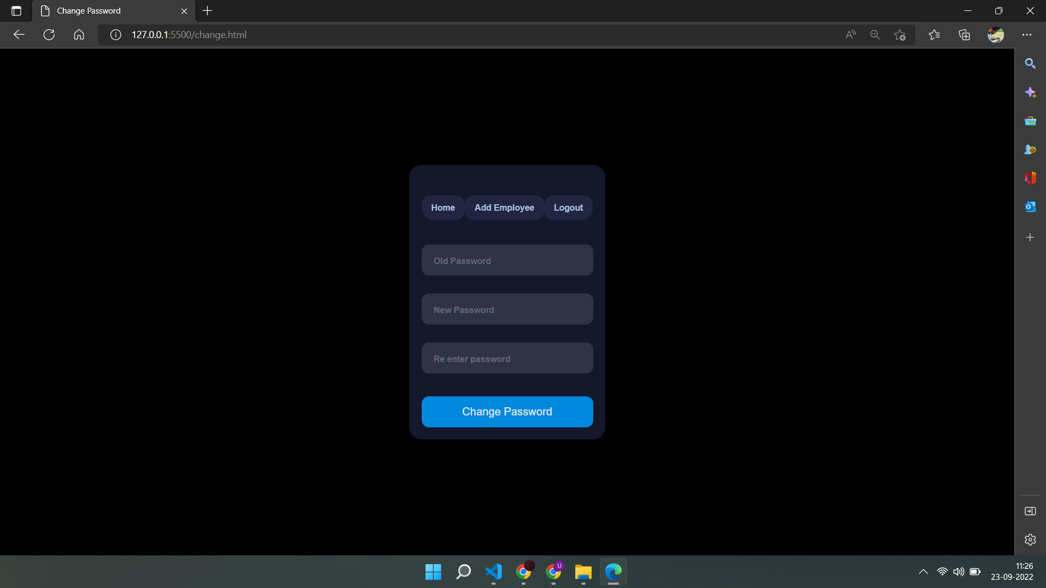
Task: Open Games from the sidebar
Action: point(1030,149)
